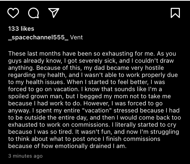The image size is (190, 164).
Task: Click the word "However," in the caption
Action: coord(97,103)
